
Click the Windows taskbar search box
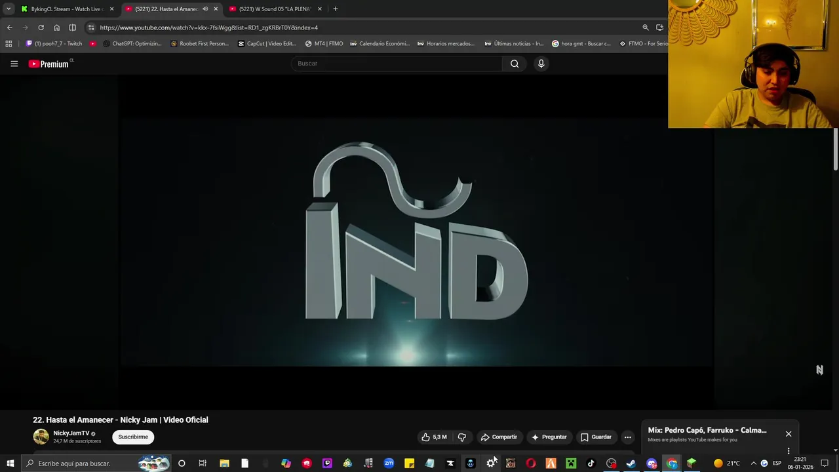click(x=97, y=463)
